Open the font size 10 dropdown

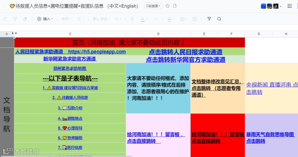[118, 19]
